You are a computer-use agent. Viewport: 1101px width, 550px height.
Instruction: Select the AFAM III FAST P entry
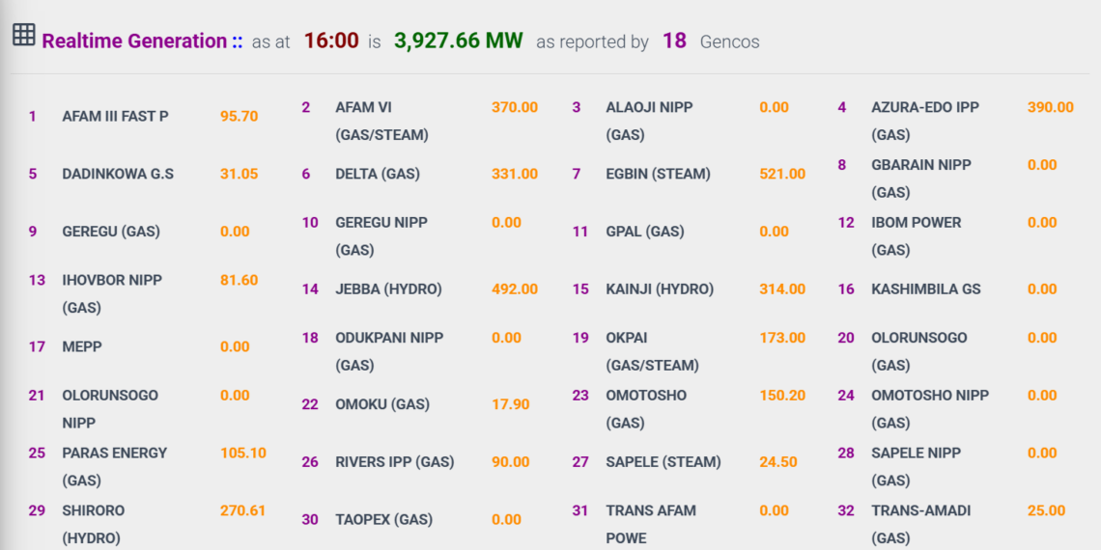[115, 117]
